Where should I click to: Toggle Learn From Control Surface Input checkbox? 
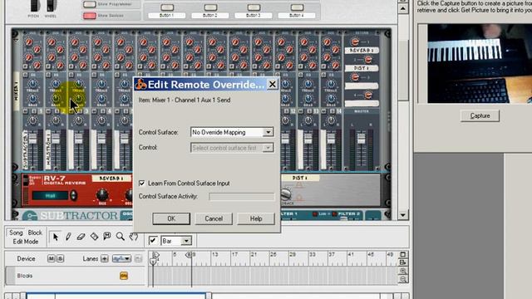142,183
